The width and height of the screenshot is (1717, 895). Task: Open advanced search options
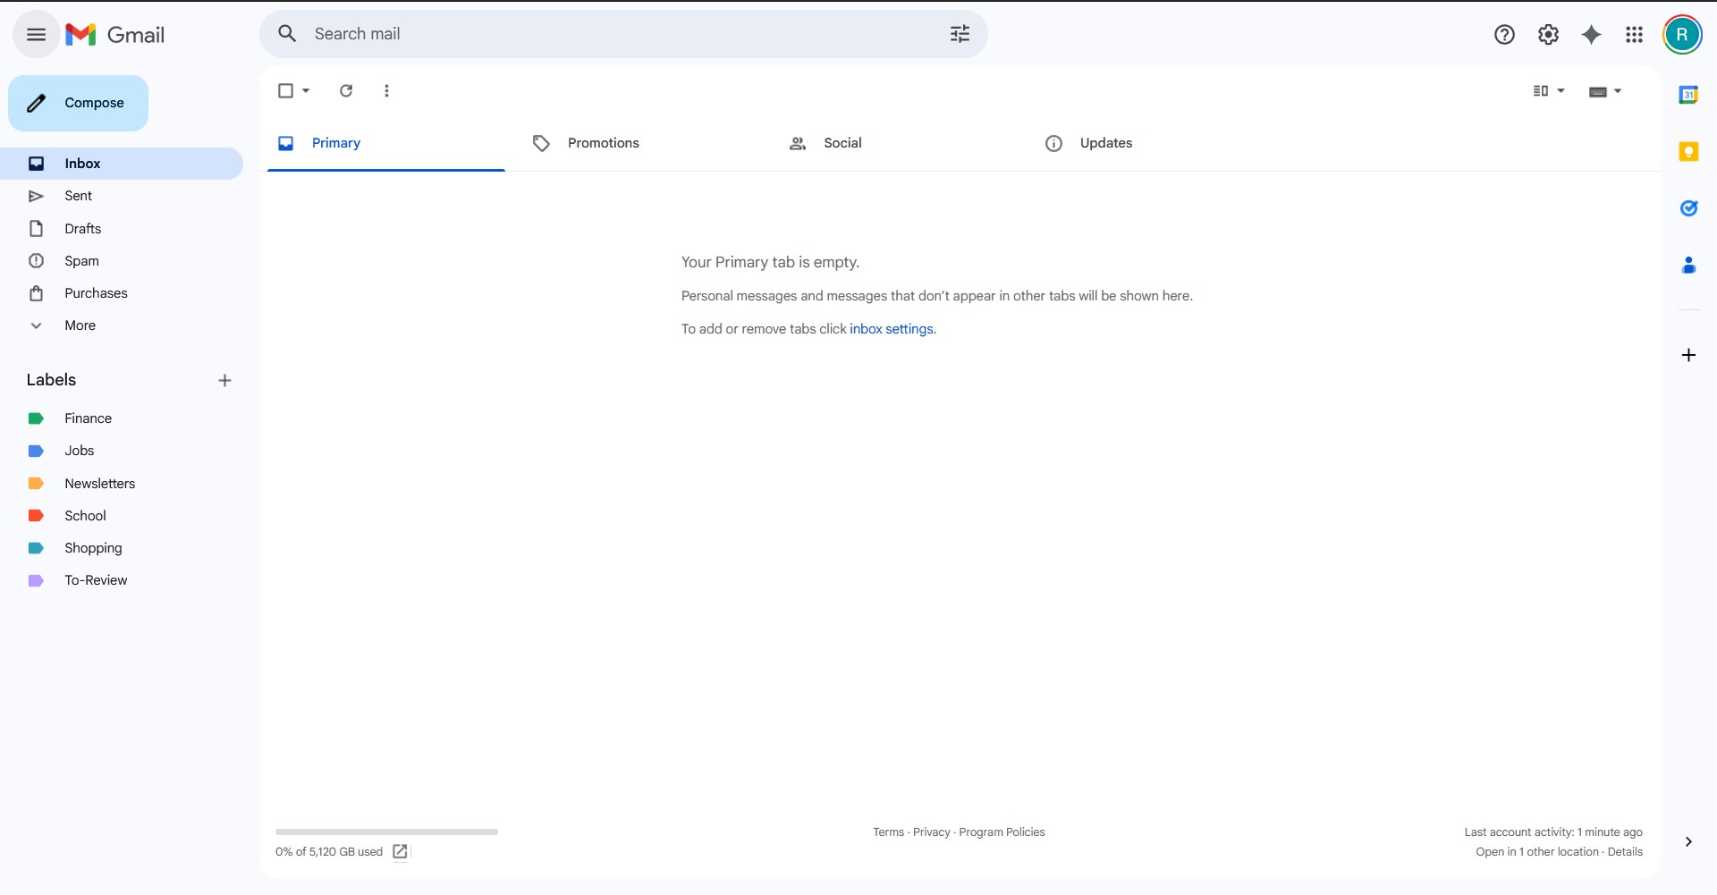coord(960,33)
